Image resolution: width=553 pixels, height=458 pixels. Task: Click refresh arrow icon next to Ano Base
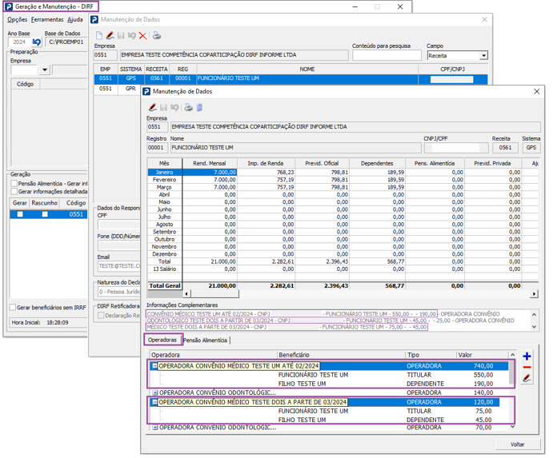(37, 42)
